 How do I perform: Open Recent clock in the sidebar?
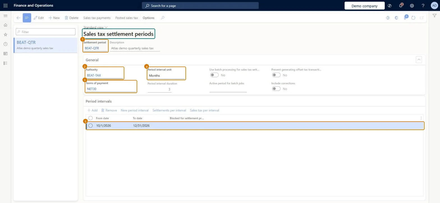click(5, 44)
